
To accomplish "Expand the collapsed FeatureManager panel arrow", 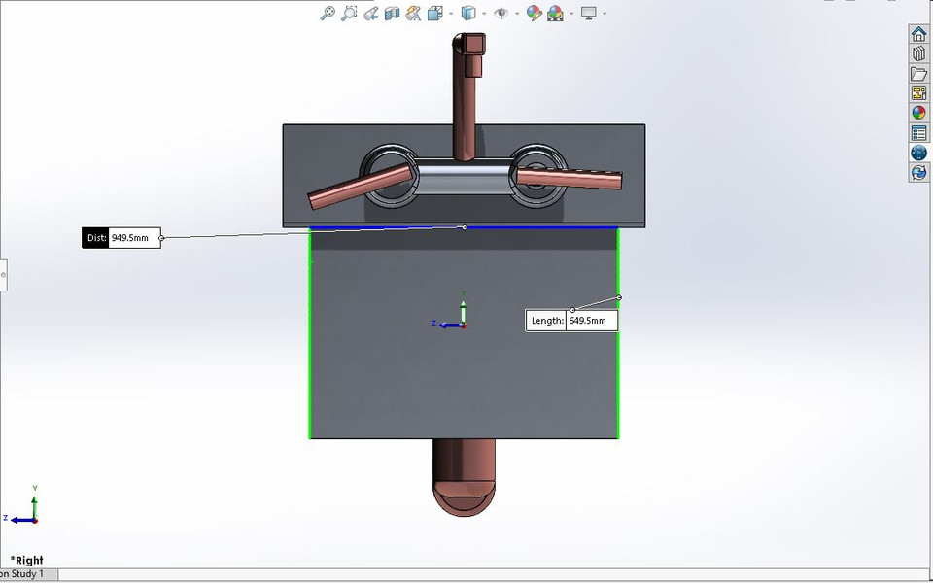I will (3, 275).
